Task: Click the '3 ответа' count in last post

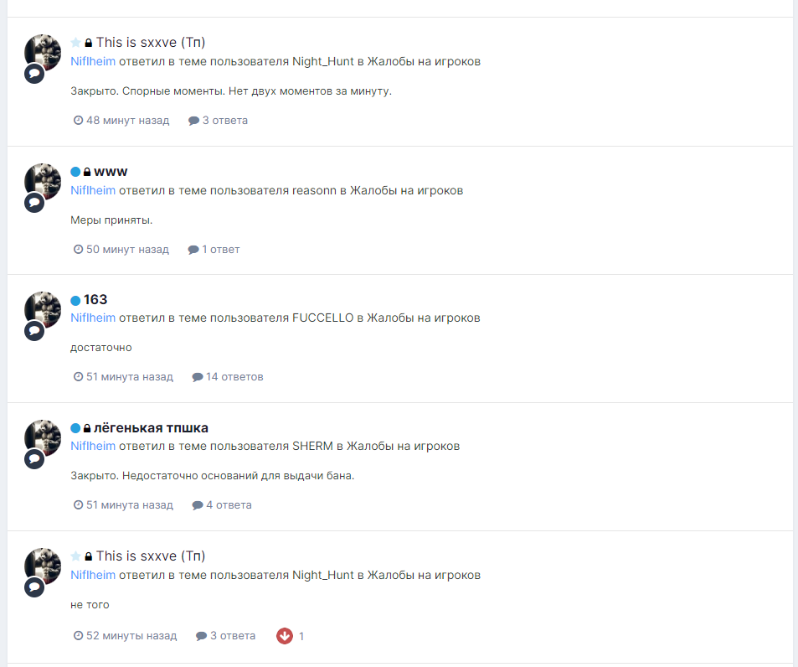Action: (x=233, y=635)
